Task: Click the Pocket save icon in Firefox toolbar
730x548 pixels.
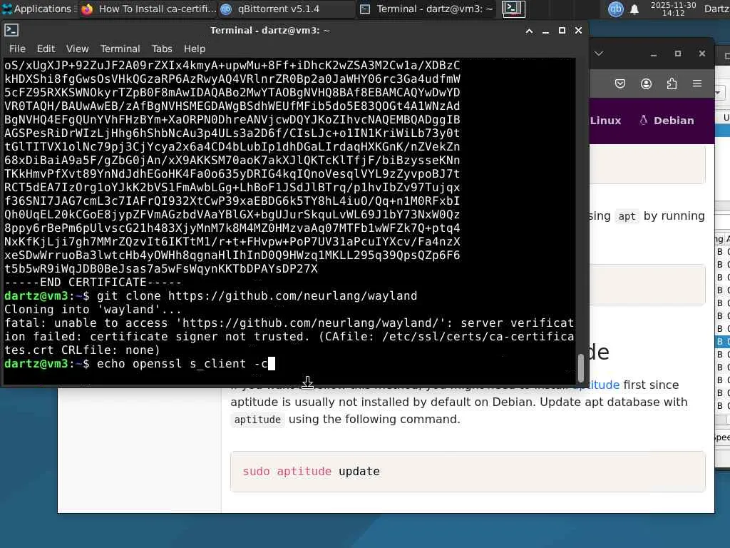Action: (620, 84)
